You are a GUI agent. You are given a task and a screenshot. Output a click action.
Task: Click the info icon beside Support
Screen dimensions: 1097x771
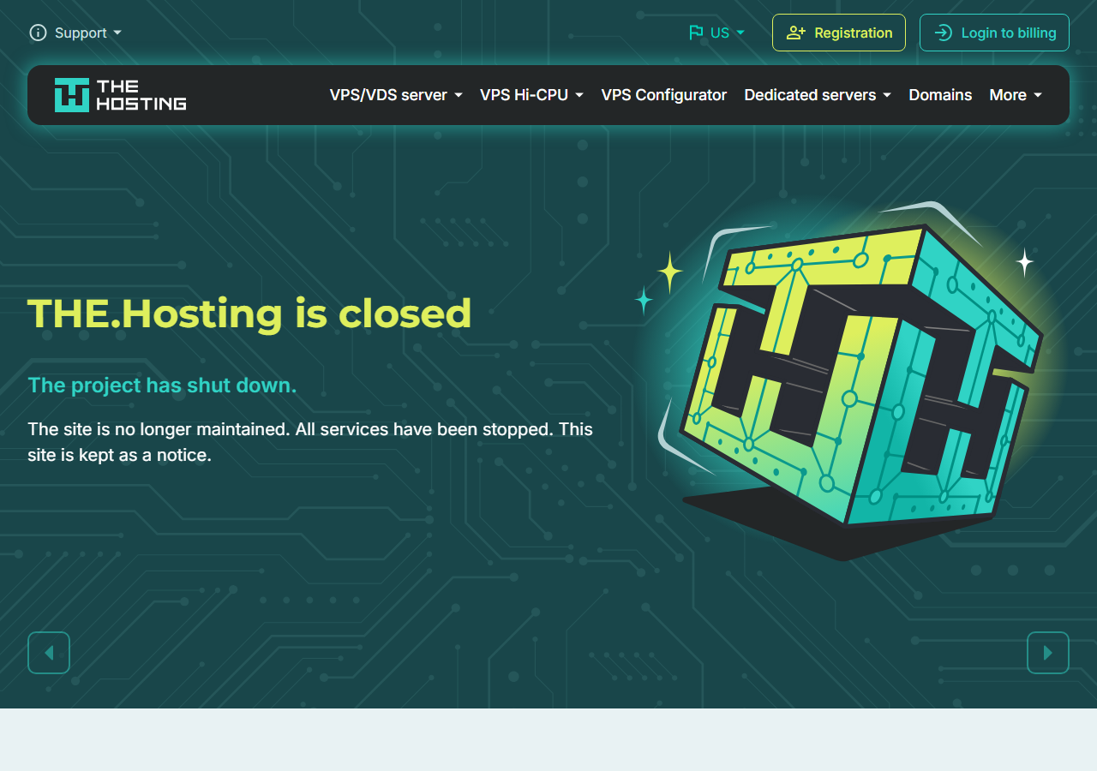[x=38, y=33]
